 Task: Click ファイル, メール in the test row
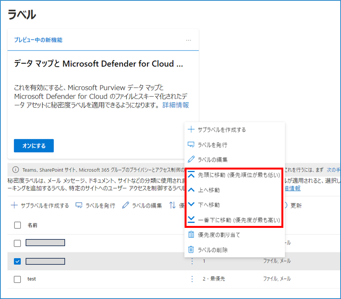click(x=277, y=279)
